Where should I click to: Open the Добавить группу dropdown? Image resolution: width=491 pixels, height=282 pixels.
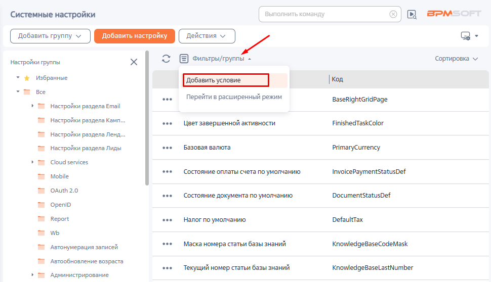tap(50, 36)
